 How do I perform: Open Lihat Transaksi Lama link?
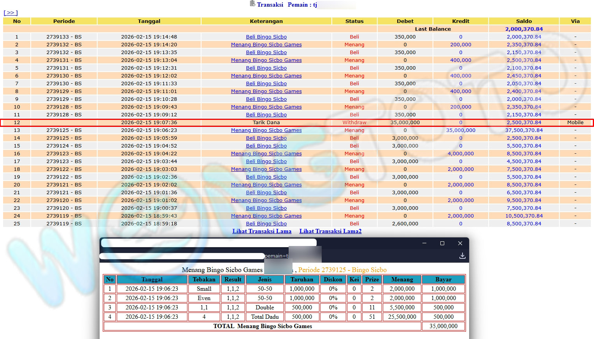point(262,231)
